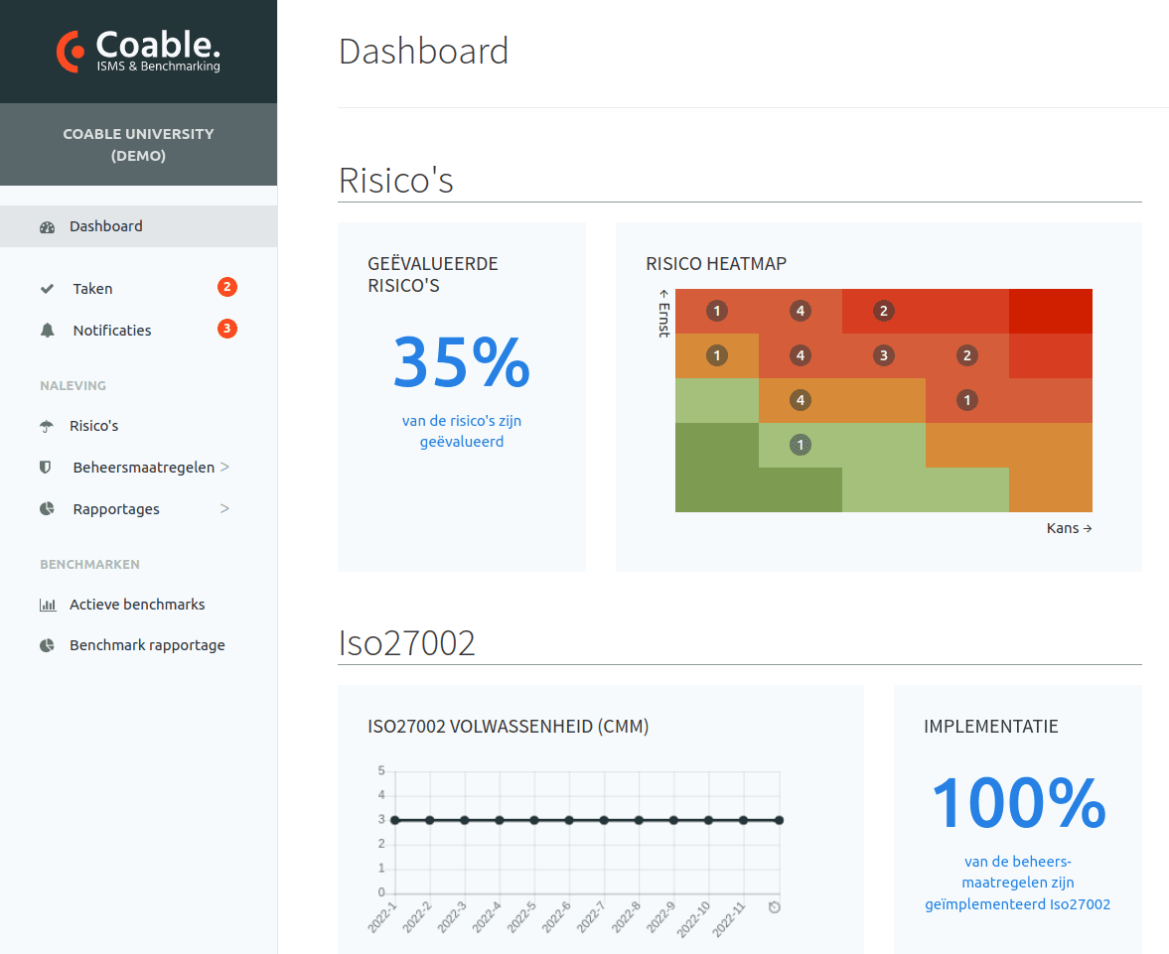Viewport: 1169px width, 954px height.
Task: Click the Taken checkmark icon
Action: pos(47,289)
